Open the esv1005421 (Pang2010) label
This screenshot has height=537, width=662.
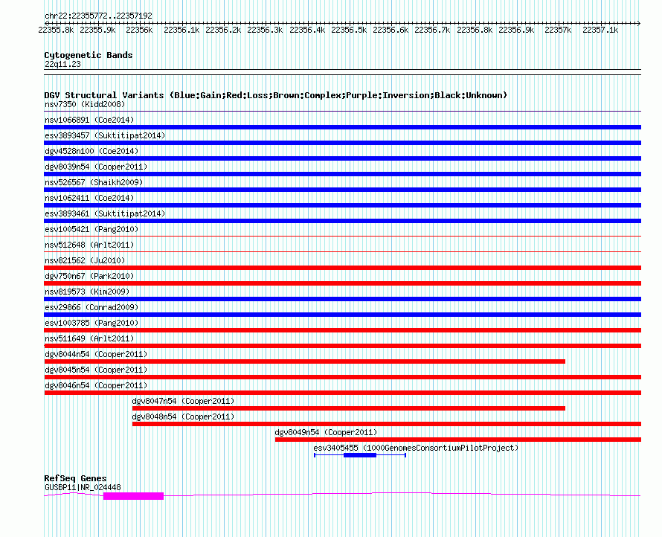click(91, 229)
